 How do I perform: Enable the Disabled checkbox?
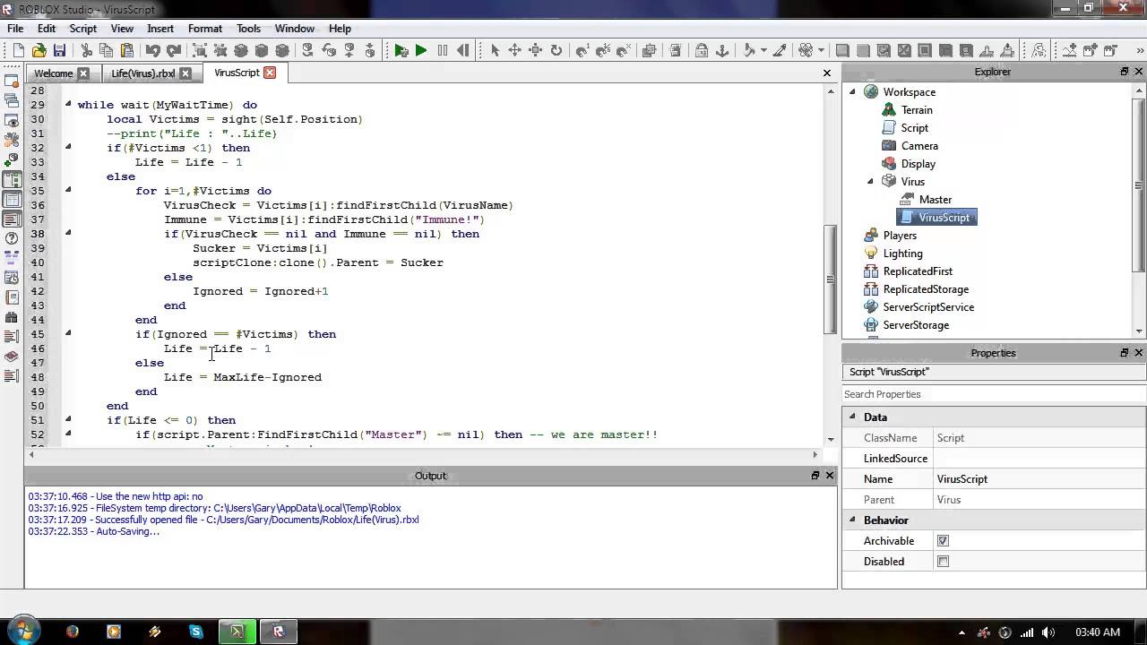(x=943, y=562)
